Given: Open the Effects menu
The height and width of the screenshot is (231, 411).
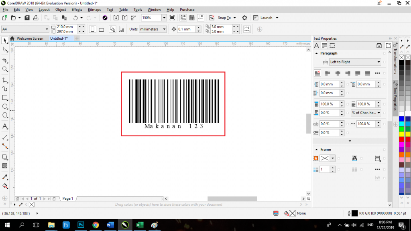Looking at the screenshot, I should tap(77, 10).
